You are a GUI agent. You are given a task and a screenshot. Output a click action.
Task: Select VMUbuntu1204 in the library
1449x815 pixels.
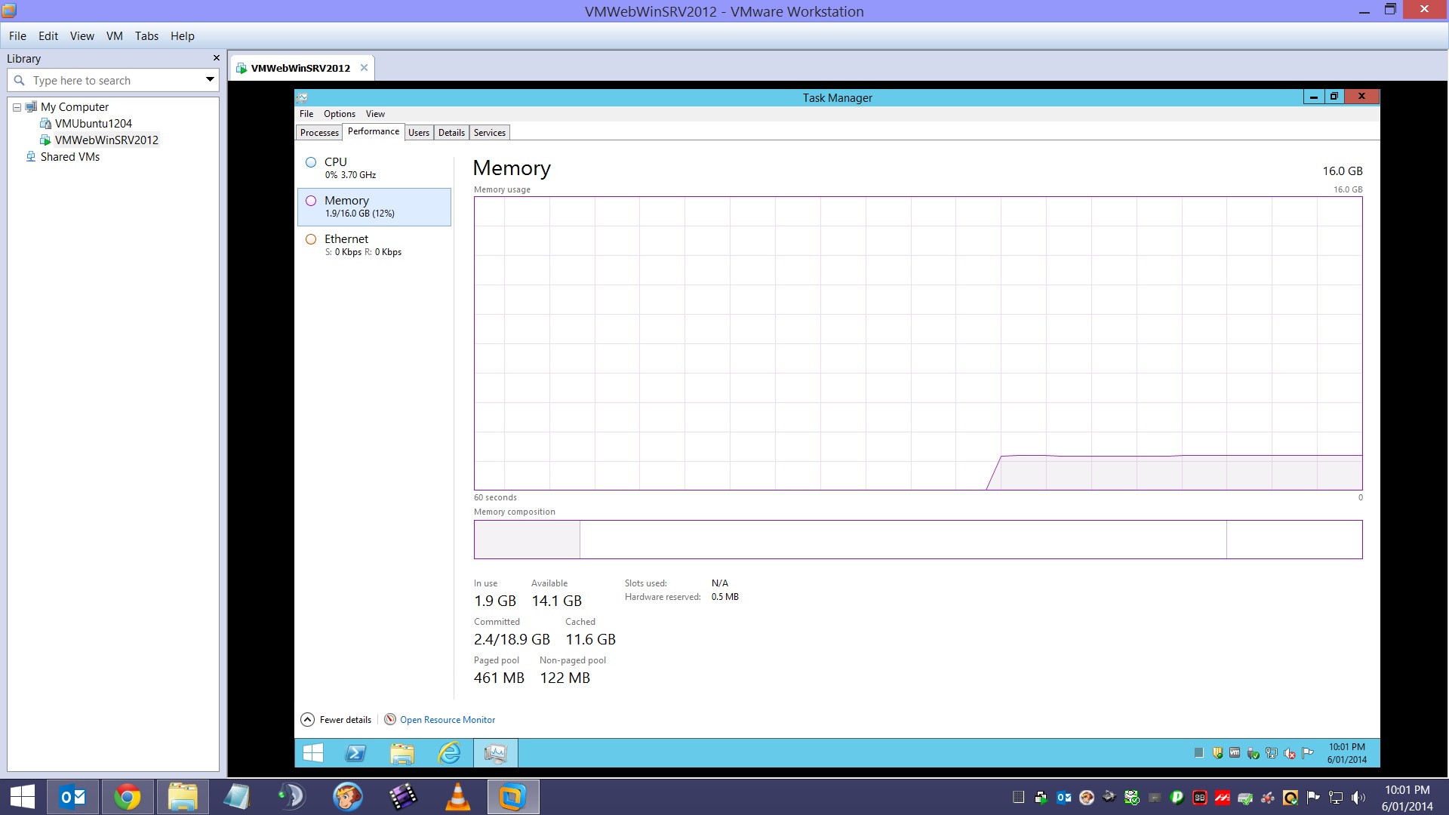click(x=93, y=123)
